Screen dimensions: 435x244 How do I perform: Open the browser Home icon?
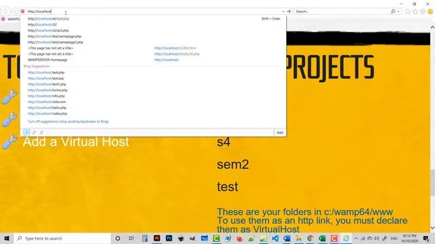point(408,12)
